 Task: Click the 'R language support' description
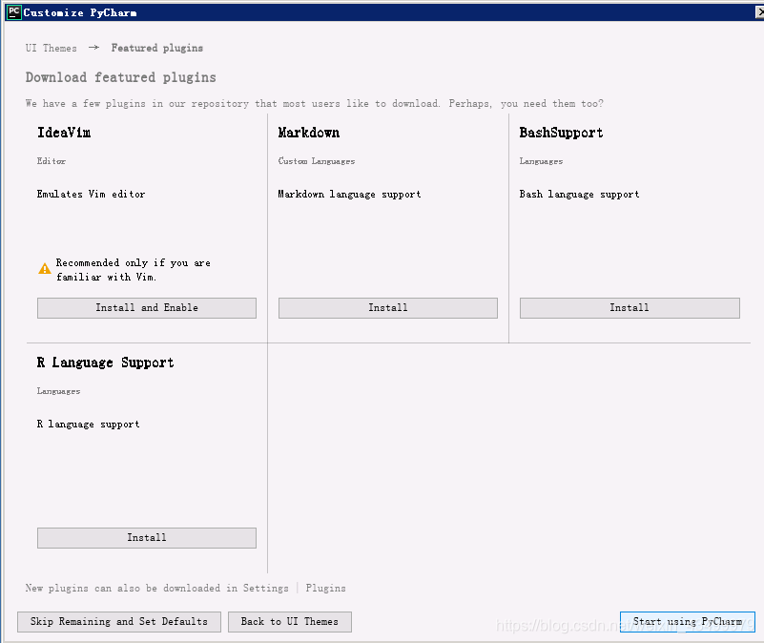coord(88,425)
